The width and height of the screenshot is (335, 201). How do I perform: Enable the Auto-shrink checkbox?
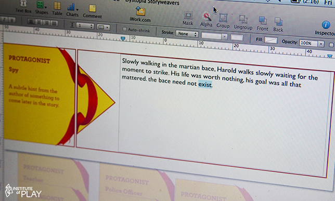[x=124, y=29]
